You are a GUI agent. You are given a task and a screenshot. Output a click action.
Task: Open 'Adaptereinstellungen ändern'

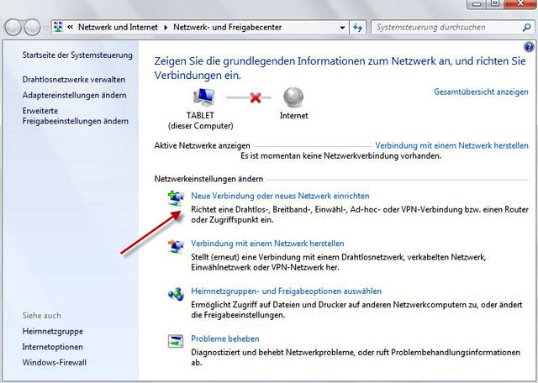pos(75,95)
